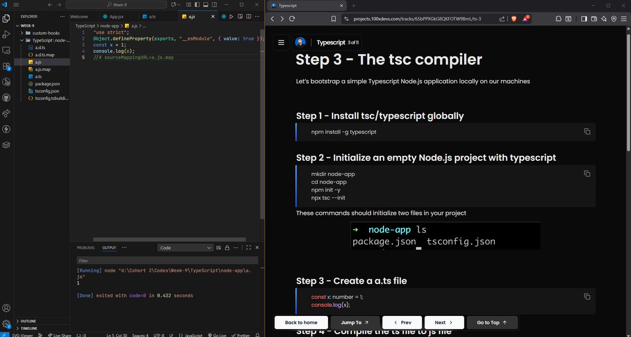This screenshot has height=337, width=631.
Task: Open VS Code hamburger menu
Action: pos(16,5)
